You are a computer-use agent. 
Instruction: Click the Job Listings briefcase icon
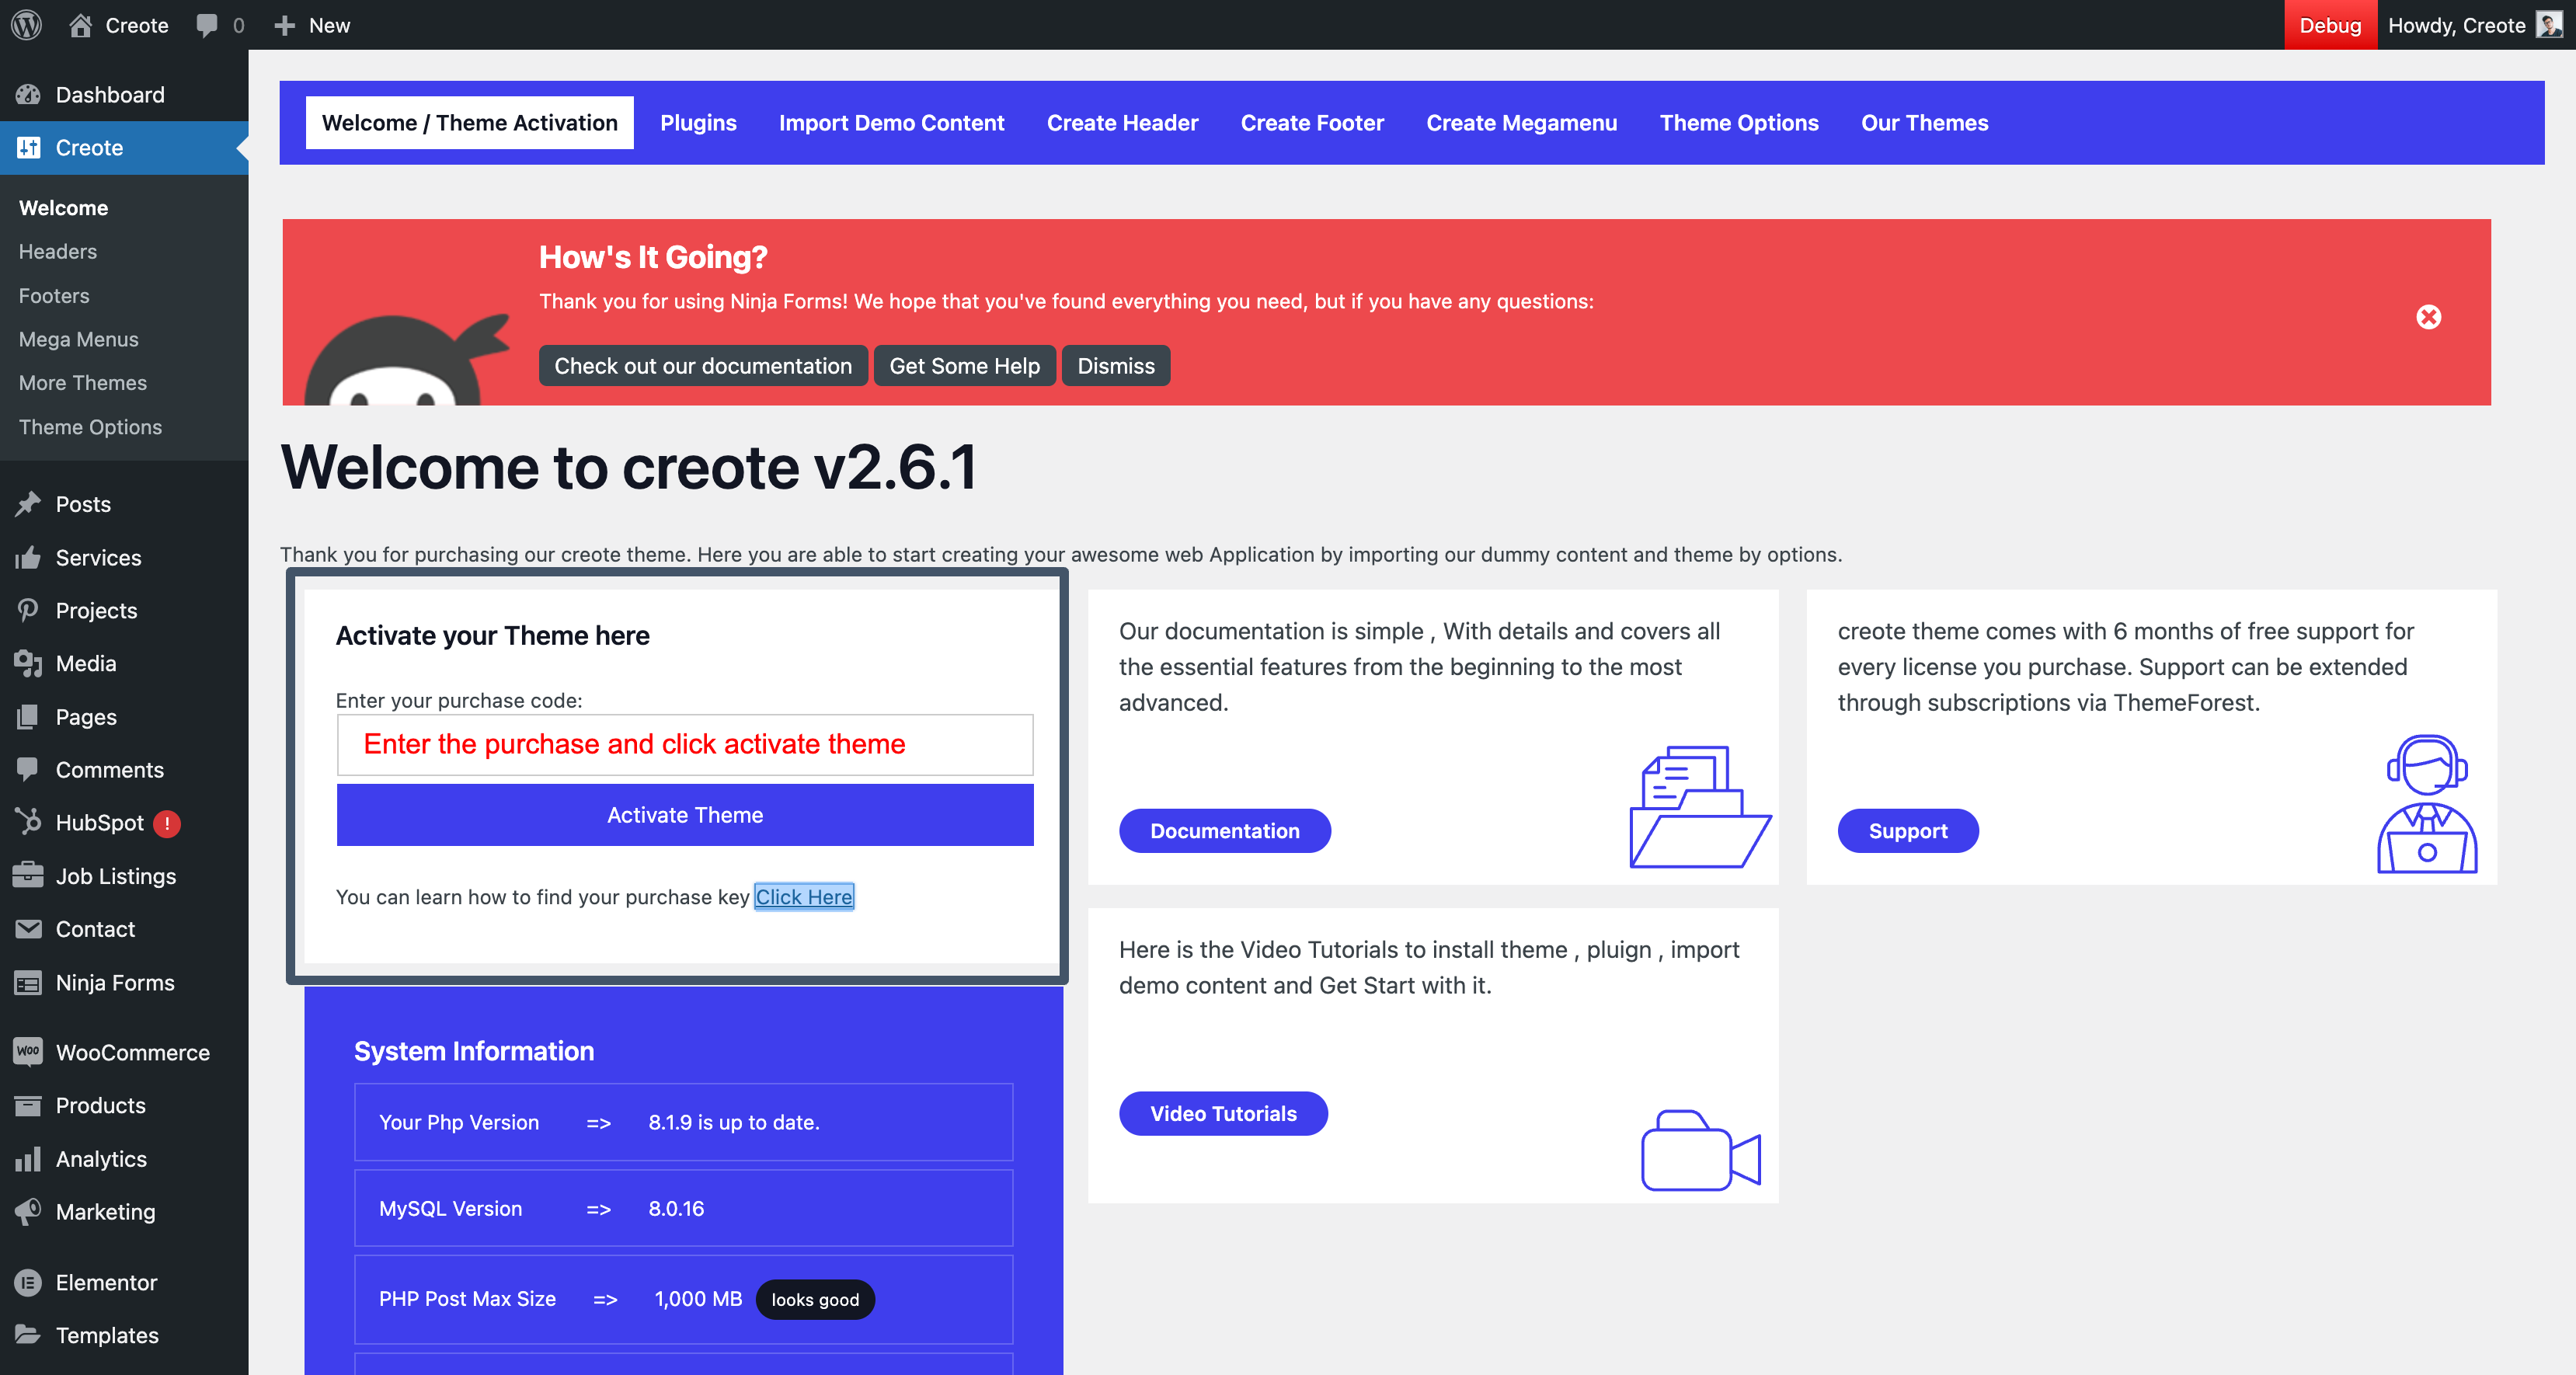(x=28, y=876)
